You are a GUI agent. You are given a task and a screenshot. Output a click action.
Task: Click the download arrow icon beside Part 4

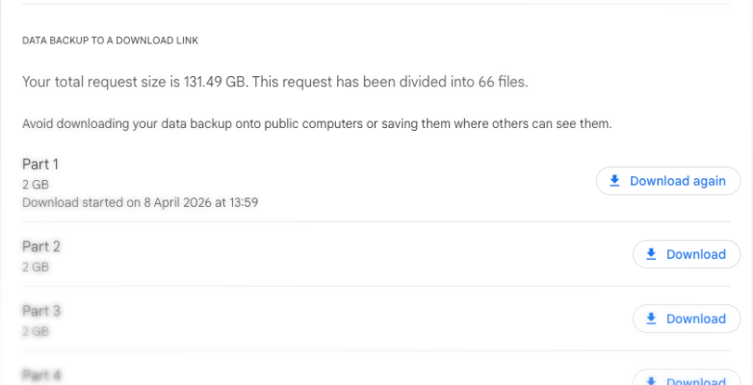coord(651,379)
